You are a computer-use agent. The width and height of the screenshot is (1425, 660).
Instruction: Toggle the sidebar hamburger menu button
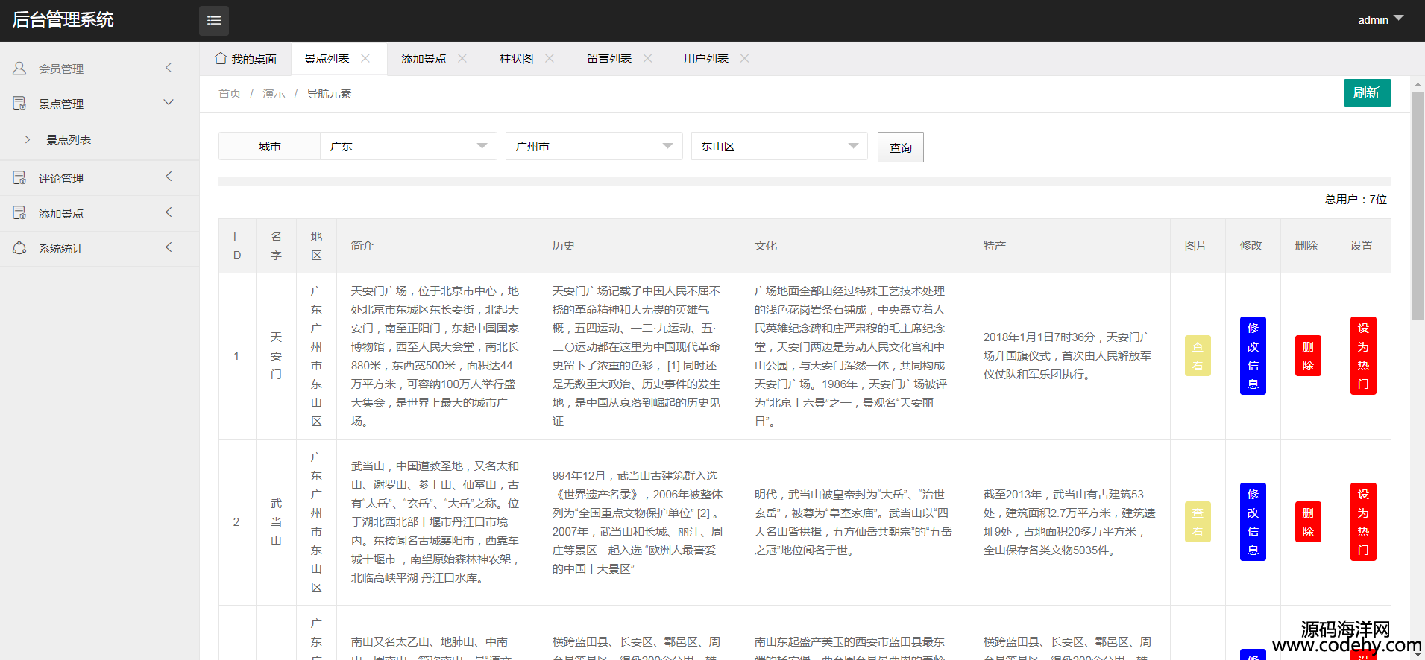pos(213,20)
